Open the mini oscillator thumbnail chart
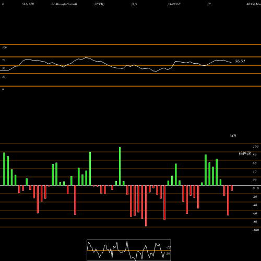The width and height of the screenshot is (261, 261). pyautogui.click(x=129, y=250)
